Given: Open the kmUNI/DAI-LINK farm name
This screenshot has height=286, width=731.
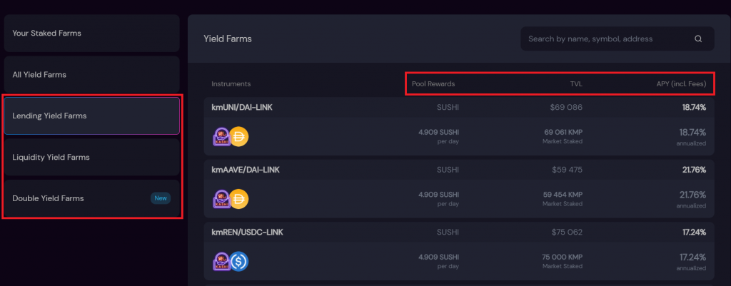Looking at the screenshot, I should click(x=242, y=107).
